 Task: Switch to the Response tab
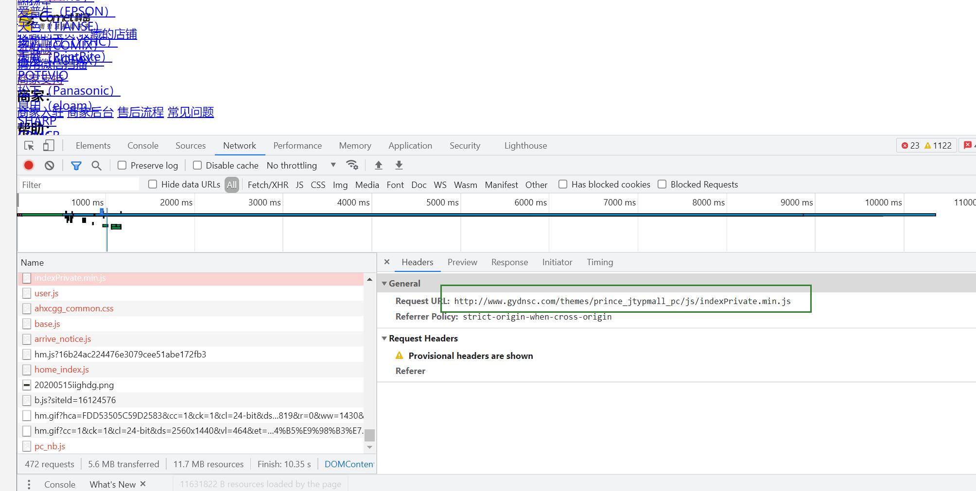coord(509,262)
